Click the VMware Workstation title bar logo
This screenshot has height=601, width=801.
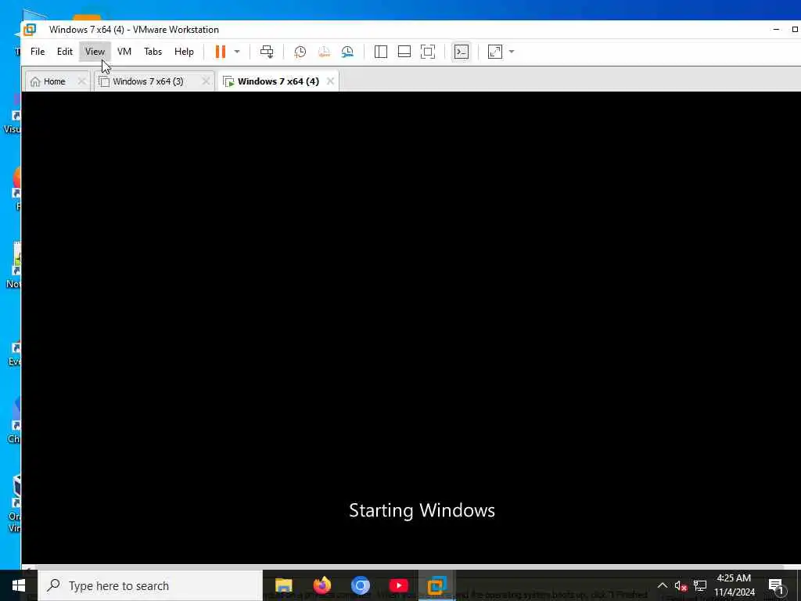pos(31,30)
